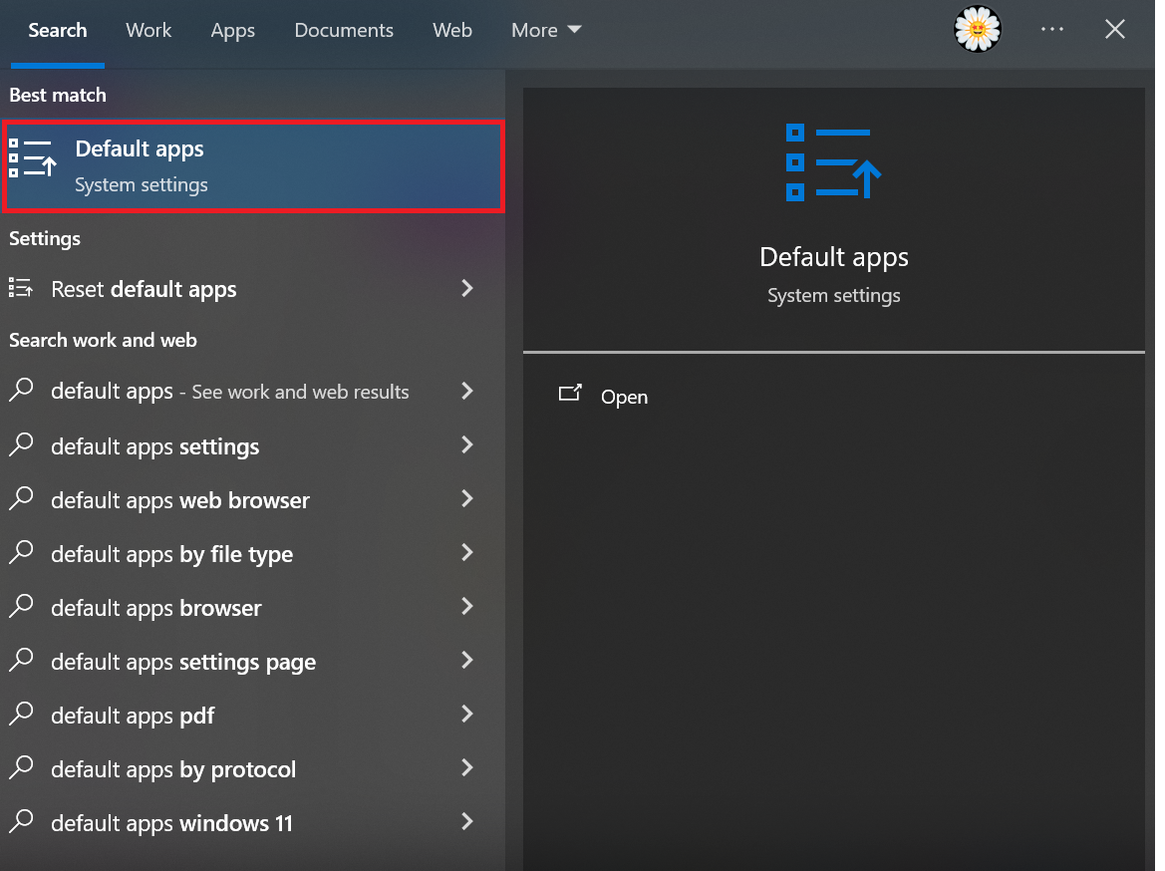Image resolution: width=1165 pixels, height=871 pixels.
Task: Click magnifier icon next to 'default apps by protocol'
Action: click(x=21, y=767)
